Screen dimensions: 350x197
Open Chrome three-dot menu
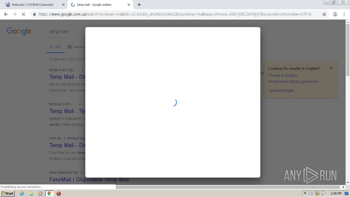[344, 14]
